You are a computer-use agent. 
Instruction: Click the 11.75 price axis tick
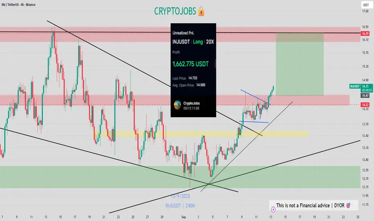pos(365,205)
